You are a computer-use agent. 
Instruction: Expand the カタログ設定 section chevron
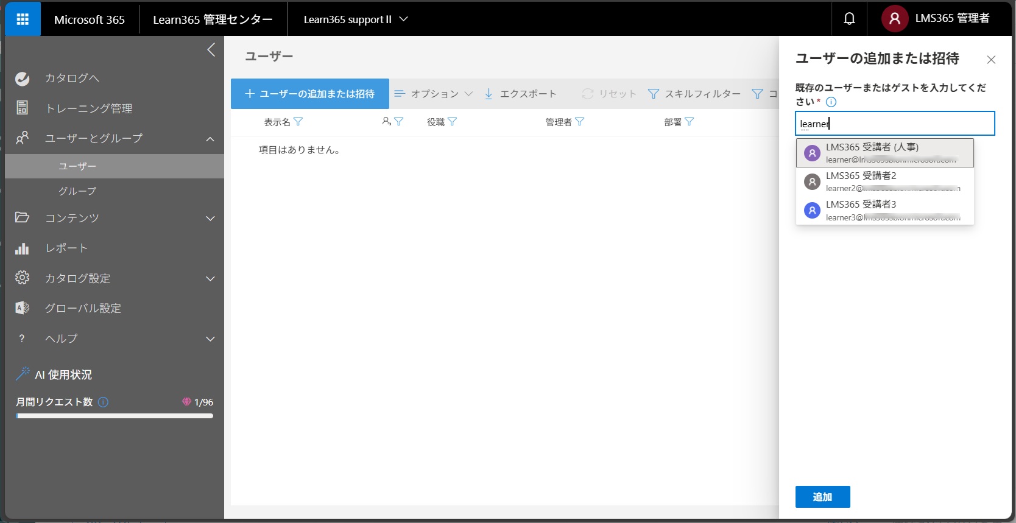click(210, 278)
